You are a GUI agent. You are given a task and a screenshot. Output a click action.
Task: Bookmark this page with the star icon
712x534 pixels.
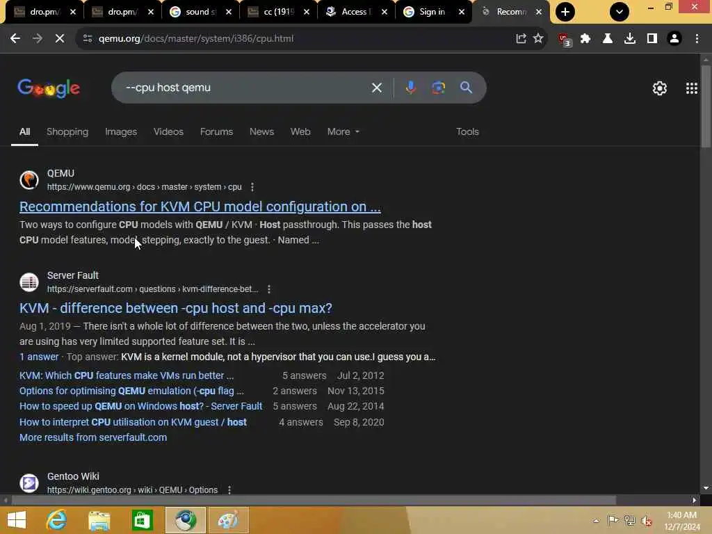[x=538, y=39]
